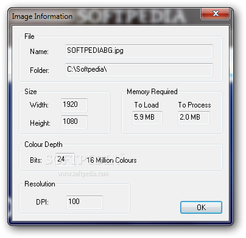Click the OK button
The image size is (246, 238).
click(x=201, y=207)
